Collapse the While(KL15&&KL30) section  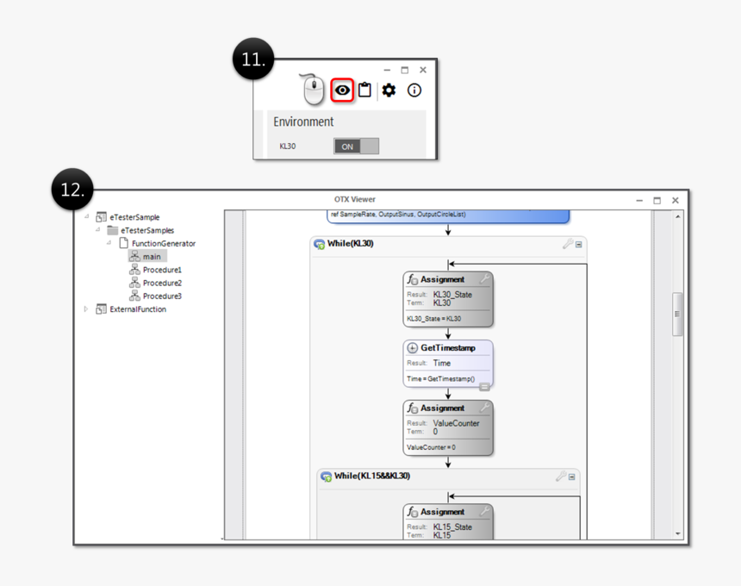click(571, 477)
